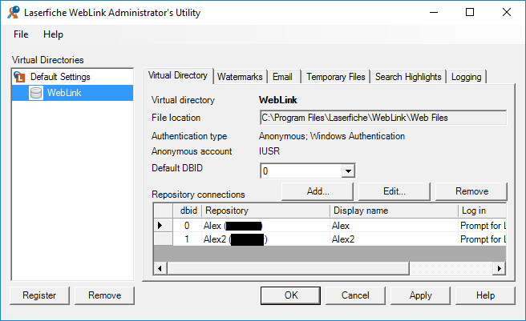Click the Apply button

click(x=420, y=295)
